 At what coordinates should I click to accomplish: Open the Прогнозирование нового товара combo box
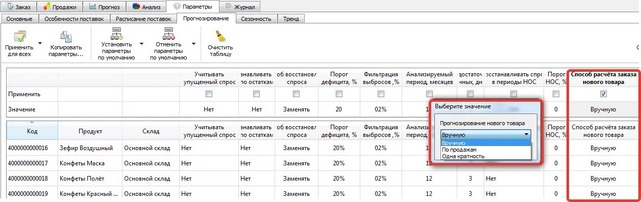485,134
